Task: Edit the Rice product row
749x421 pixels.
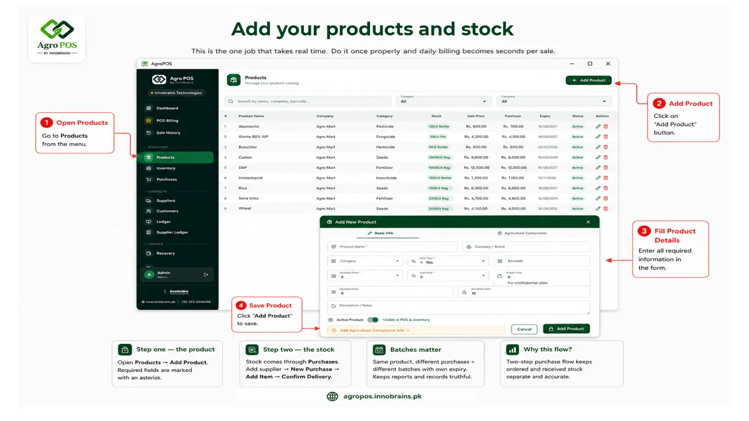Action: 598,188
